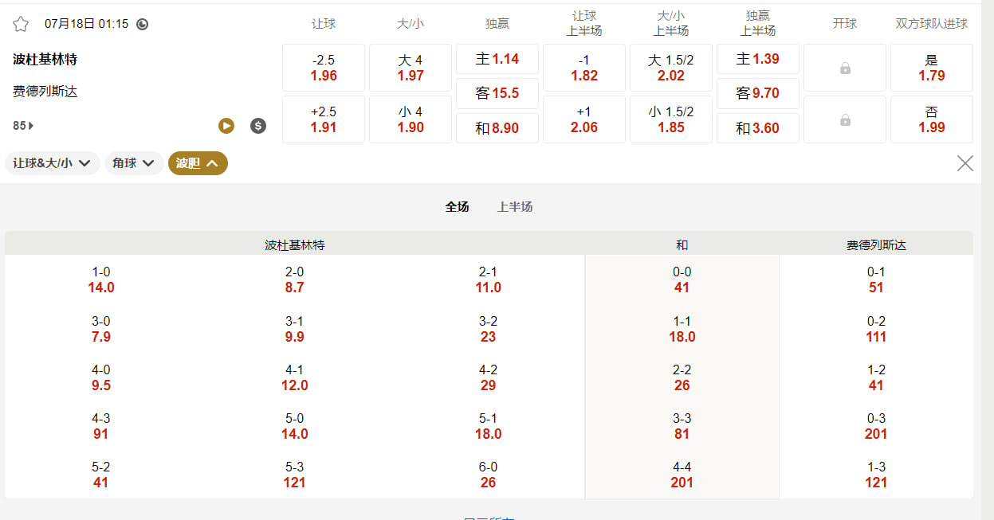994x520 pixels.
Task: Bet correct score 5-3 at 121
Action: (x=294, y=475)
